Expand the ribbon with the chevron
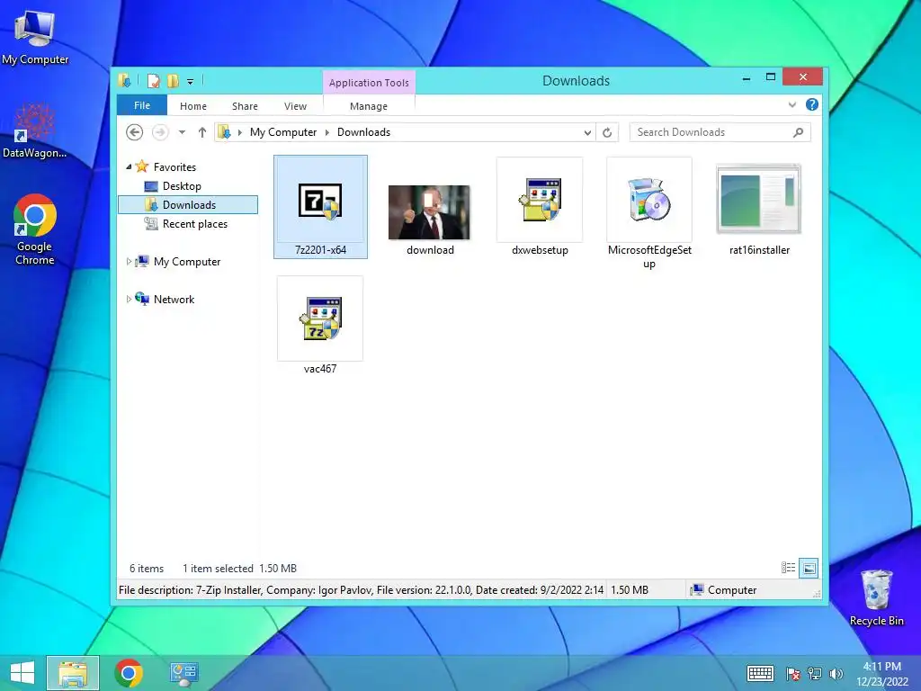Screen dimensions: 921x691 click(x=792, y=104)
